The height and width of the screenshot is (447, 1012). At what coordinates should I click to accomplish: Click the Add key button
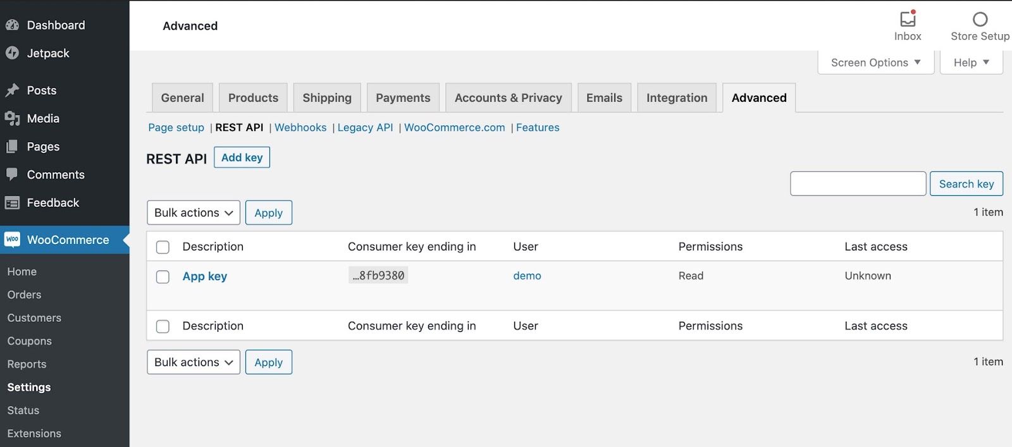pyautogui.click(x=242, y=157)
